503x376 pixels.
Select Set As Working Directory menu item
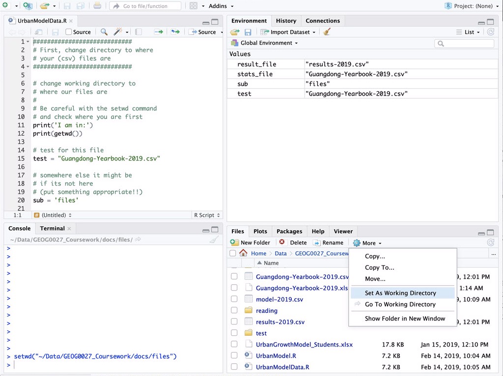point(403,293)
